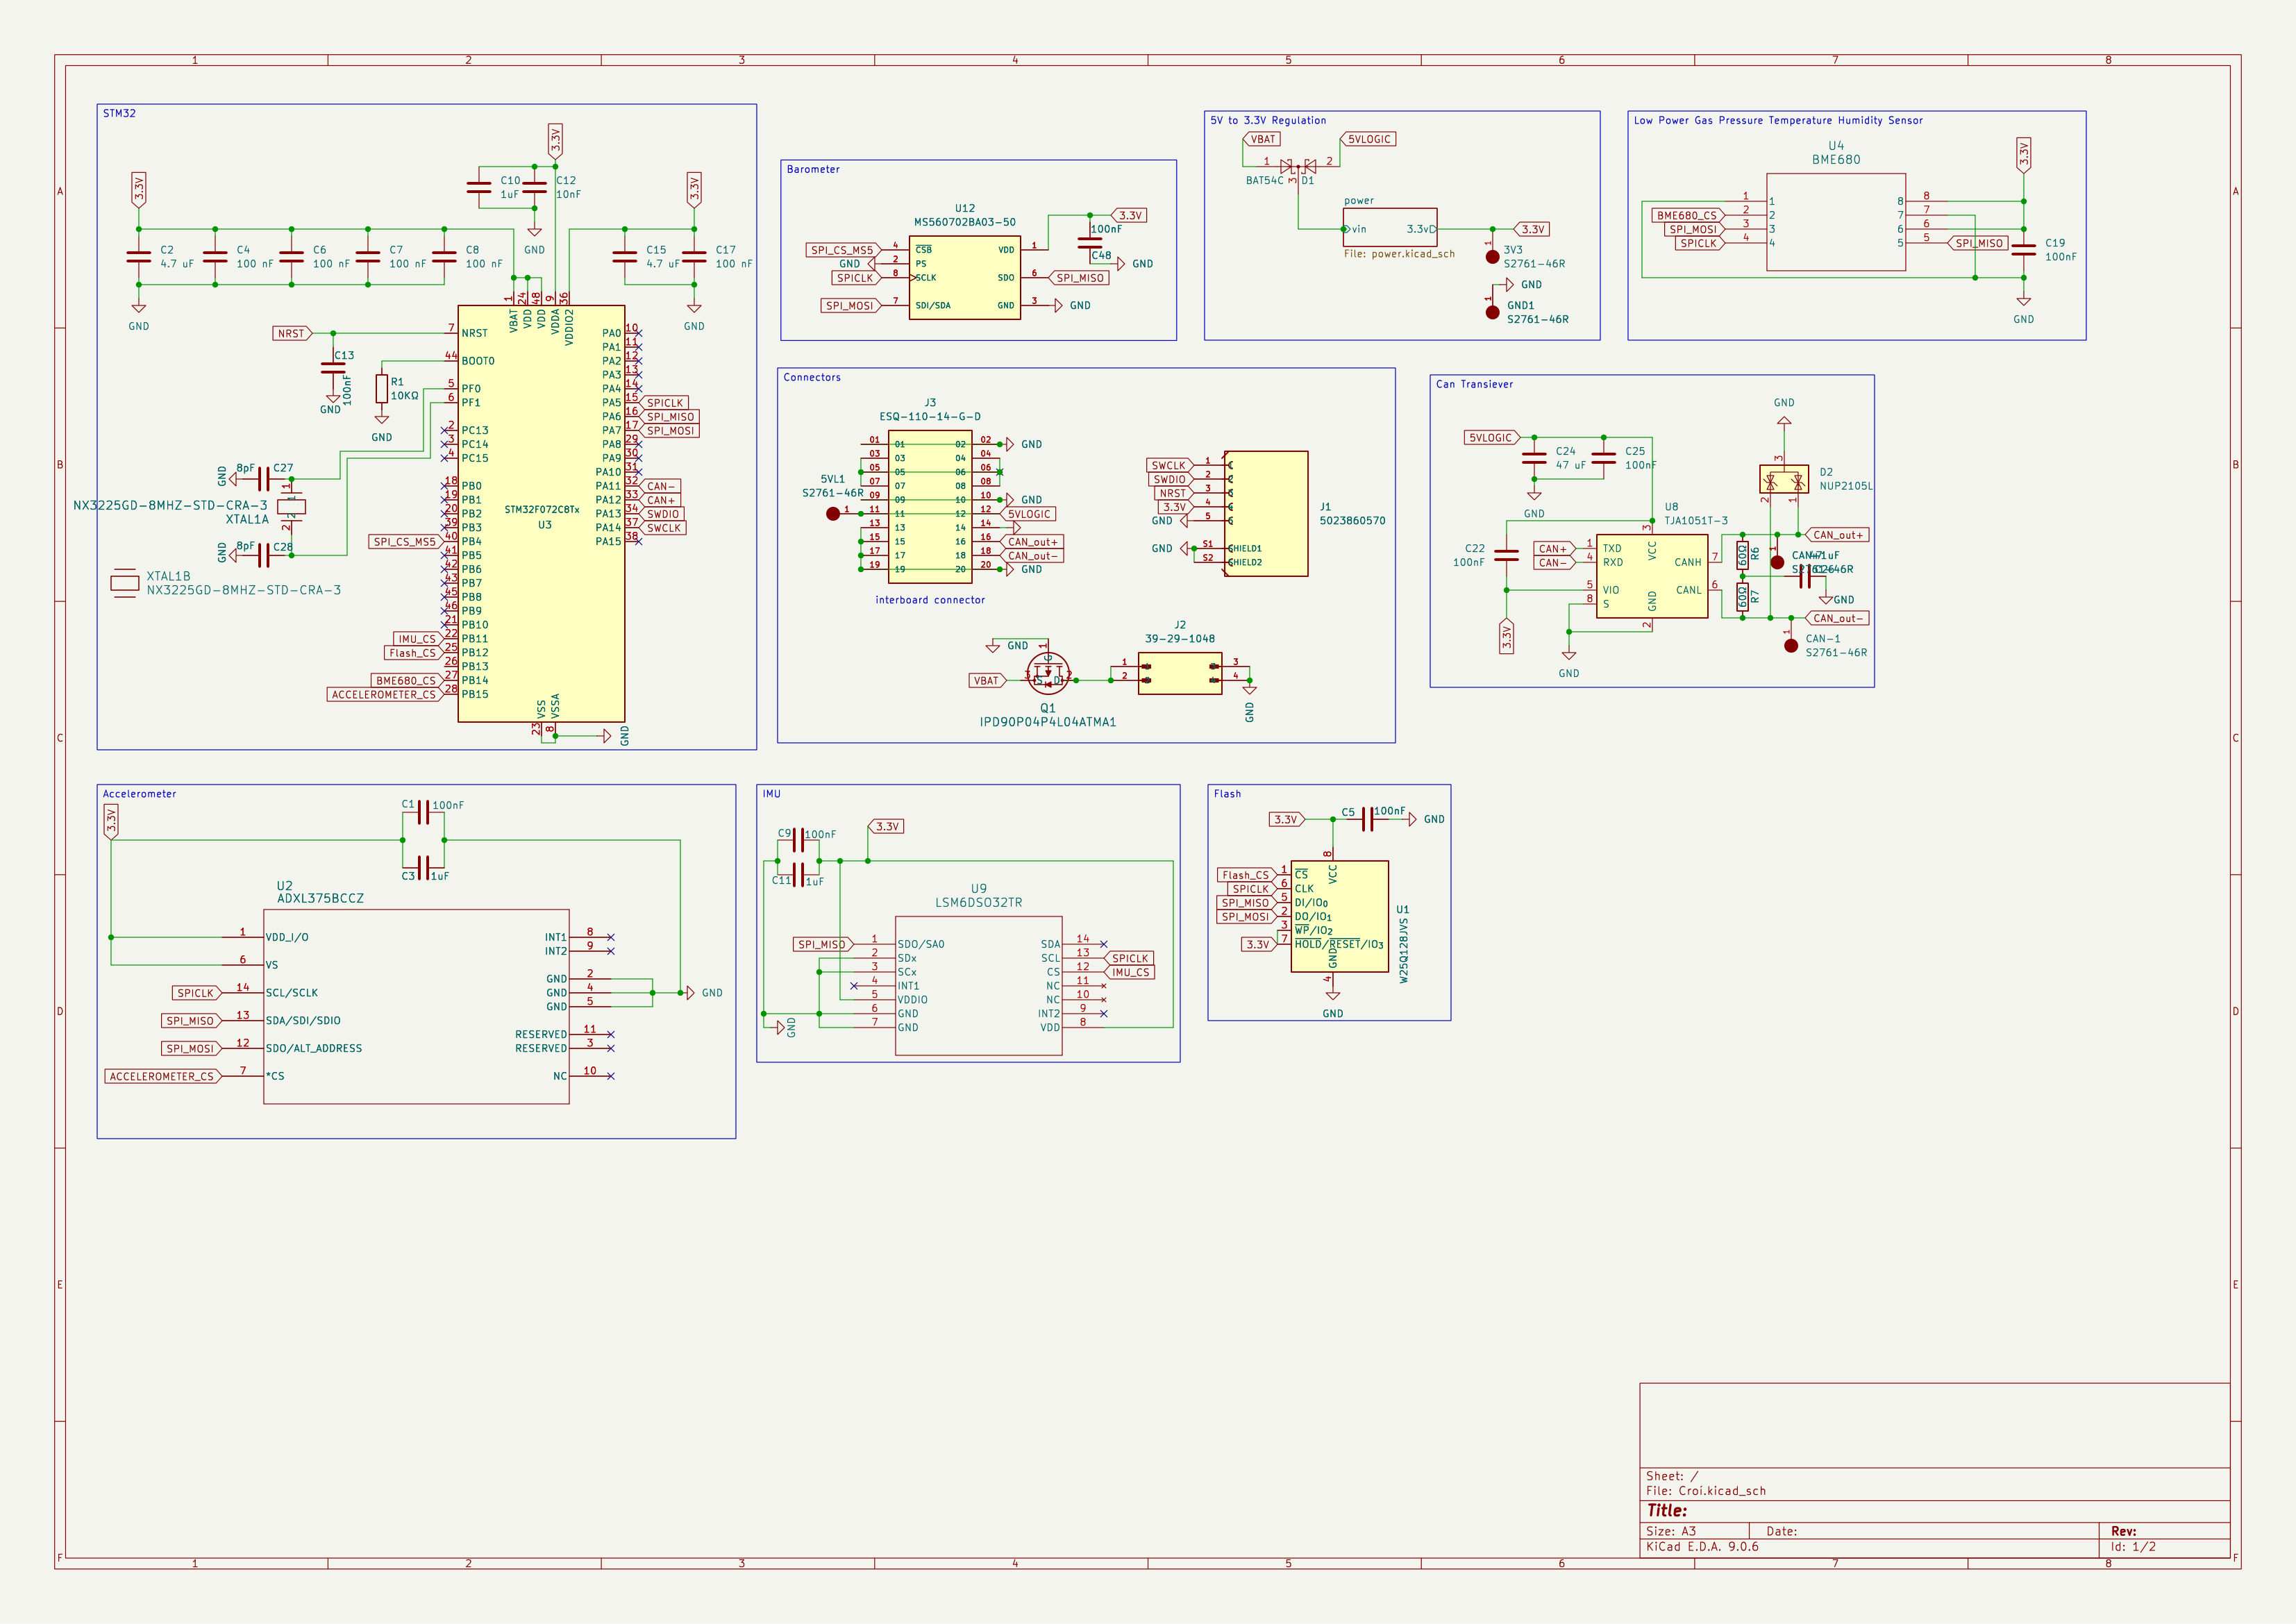Click the 'interboard connector' text
Screen dimensions: 2296x1624
[x=930, y=600]
